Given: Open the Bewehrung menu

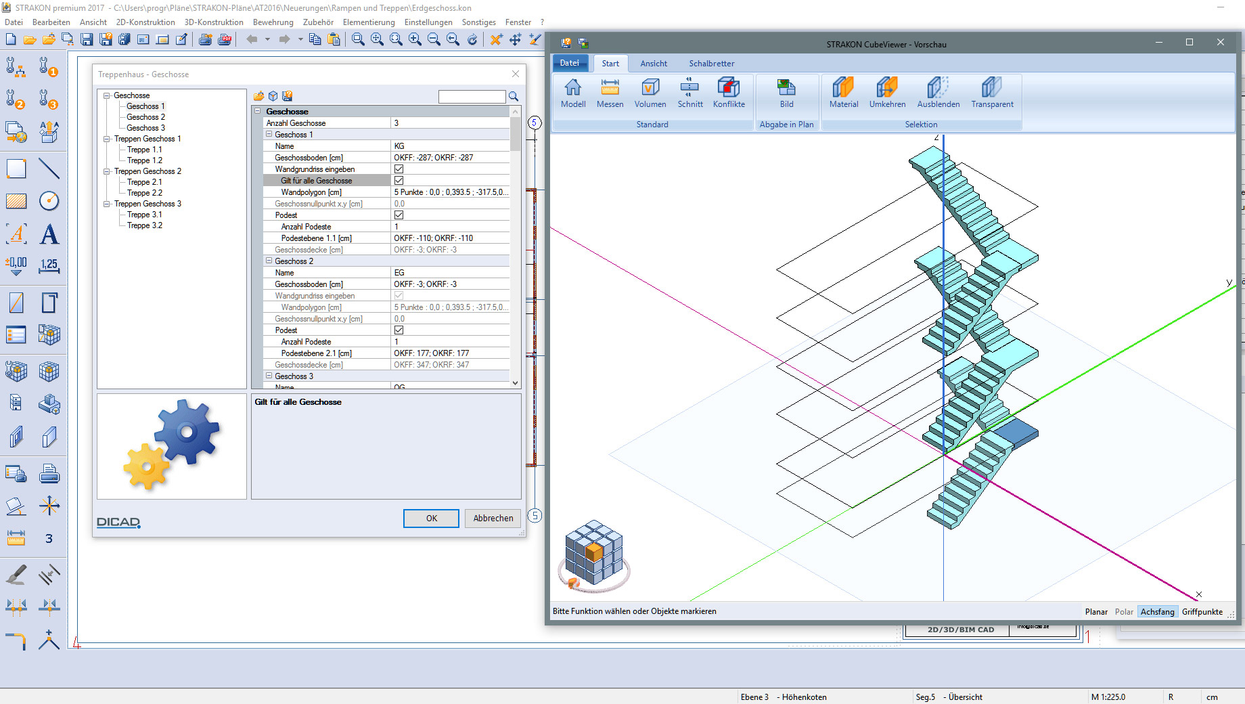Looking at the screenshot, I should pyautogui.click(x=273, y=22).
